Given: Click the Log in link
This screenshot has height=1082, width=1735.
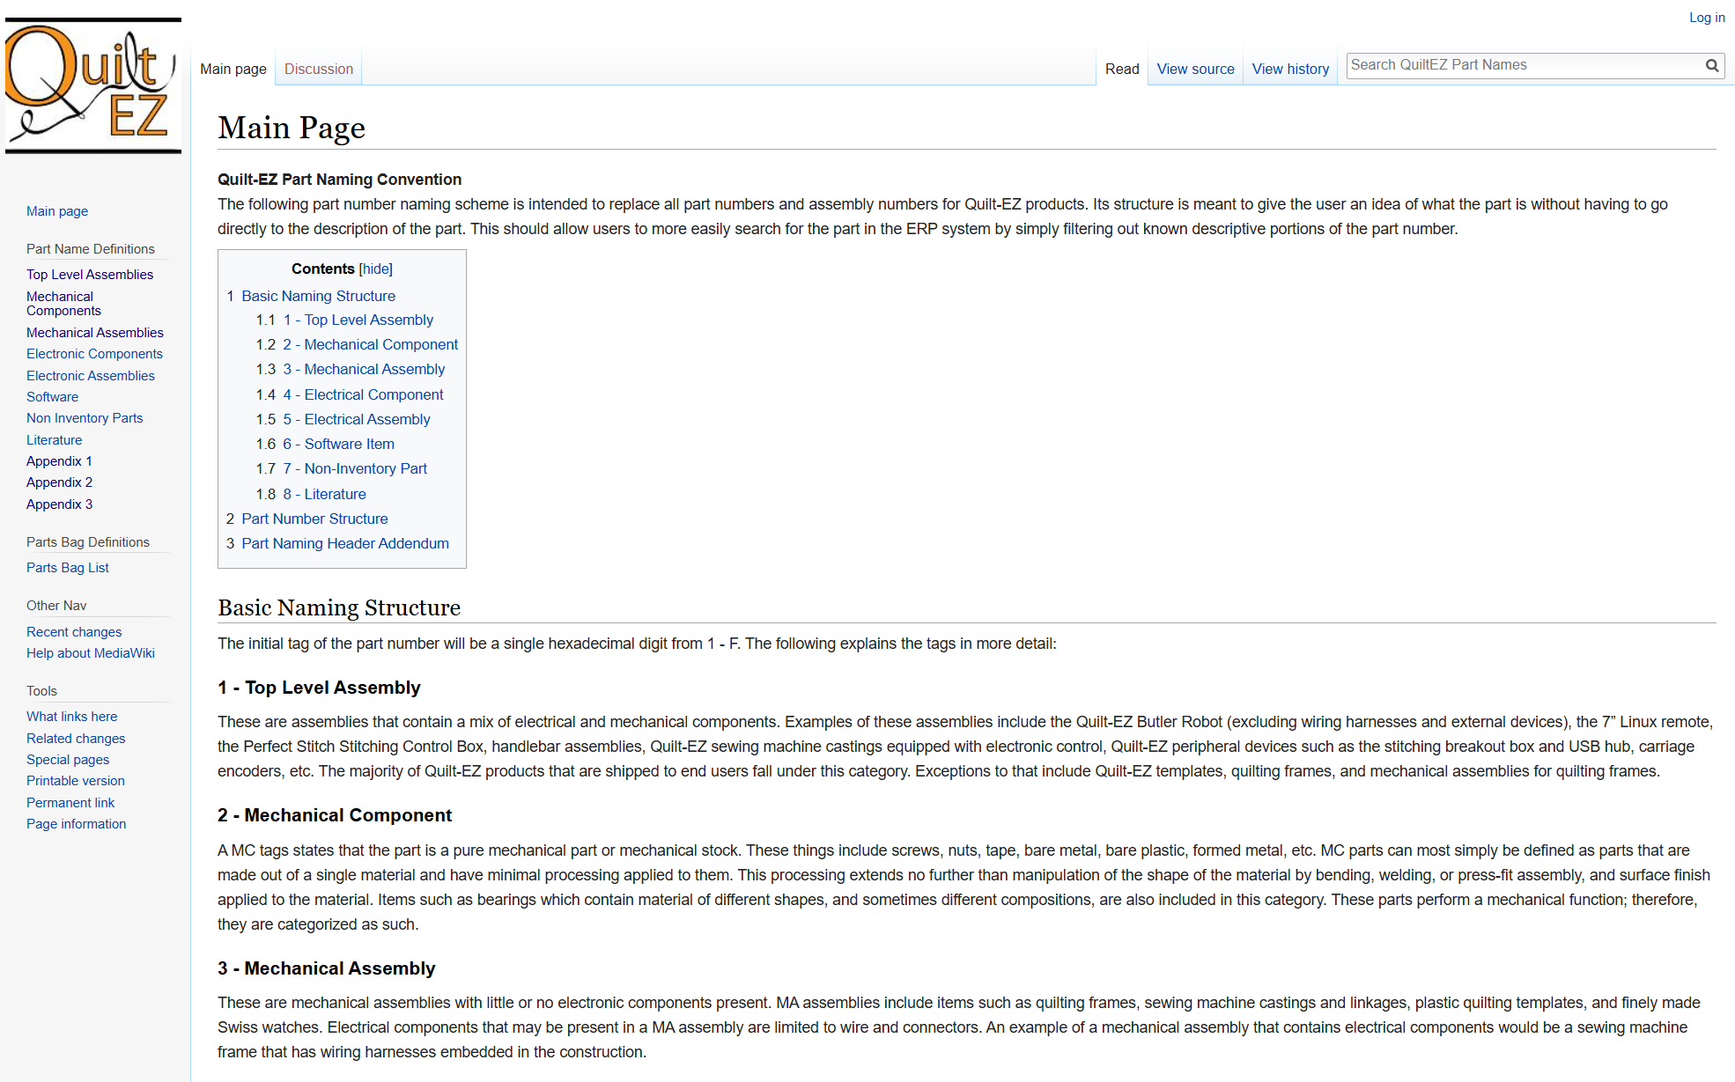Looking at the screenshot, I should 1706,18.
